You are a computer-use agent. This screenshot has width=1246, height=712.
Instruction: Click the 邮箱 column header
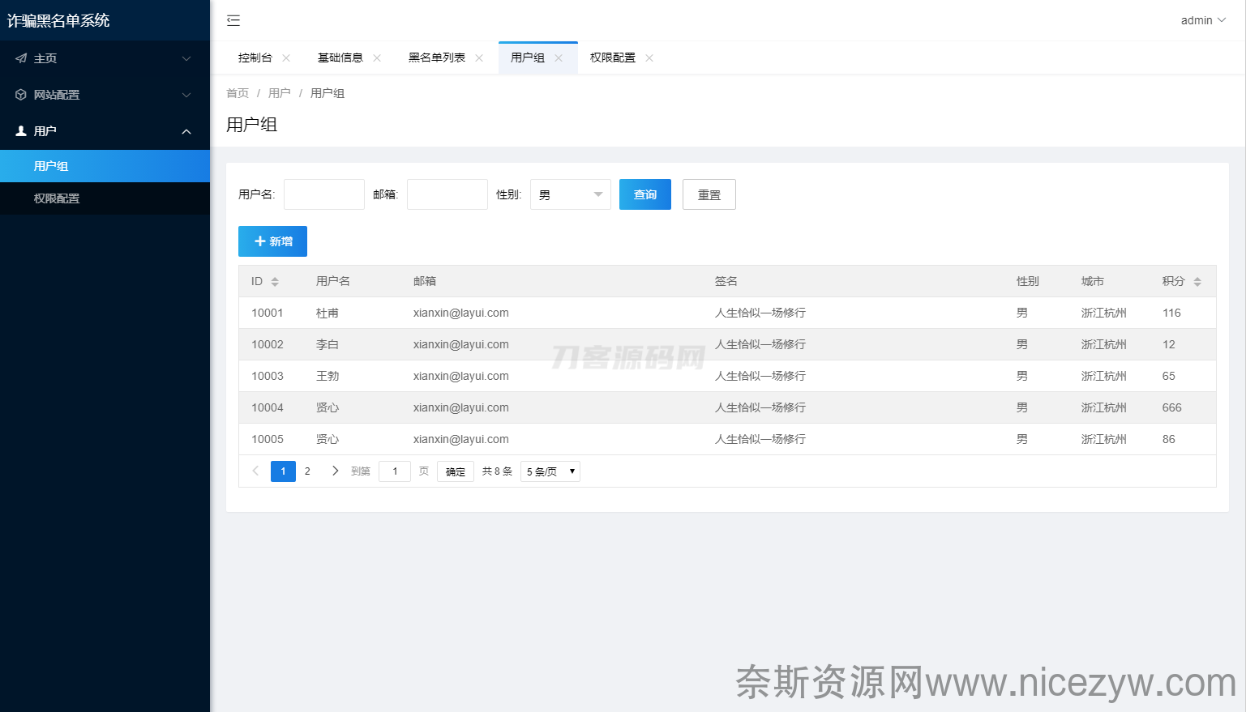click(x=425, y=281)
